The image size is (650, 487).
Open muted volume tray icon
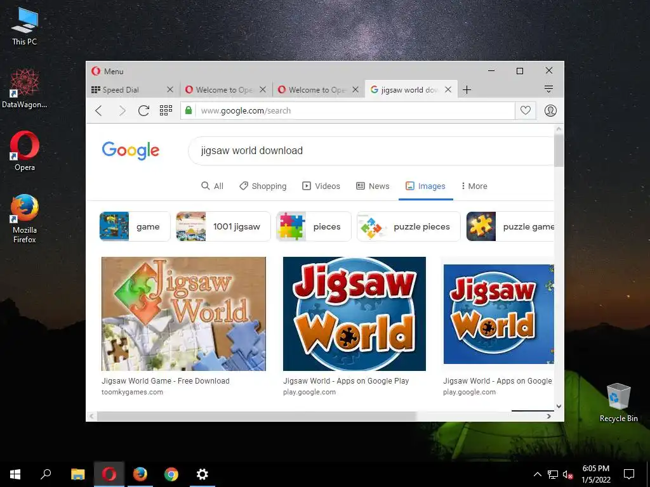(567, 474)
